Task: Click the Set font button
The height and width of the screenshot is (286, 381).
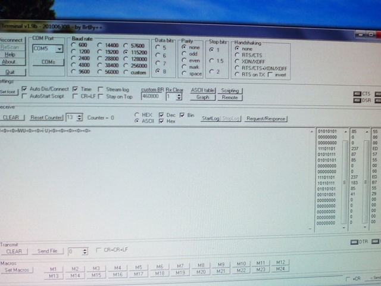Action: [x=8, y=92]
